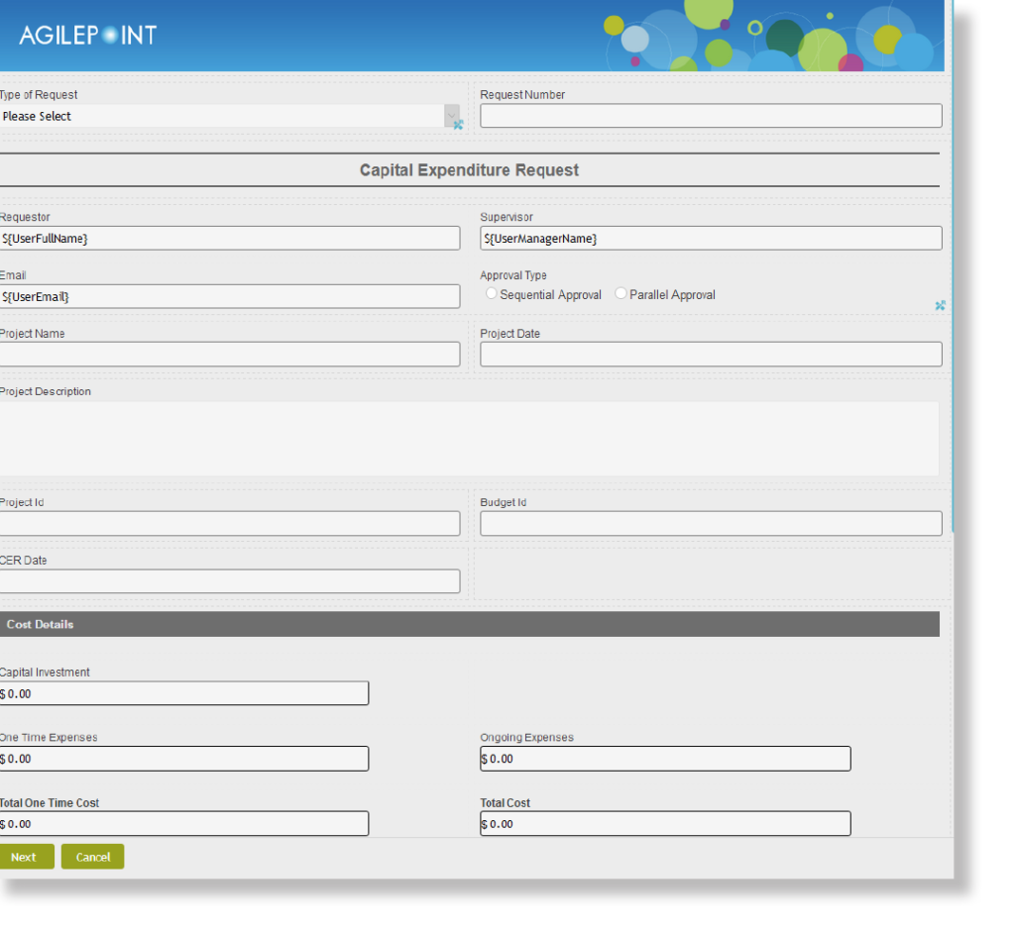Click the Total Cost amount field
The width and height of the screenshot is (1015, 934).
click(x=665, y=824)
